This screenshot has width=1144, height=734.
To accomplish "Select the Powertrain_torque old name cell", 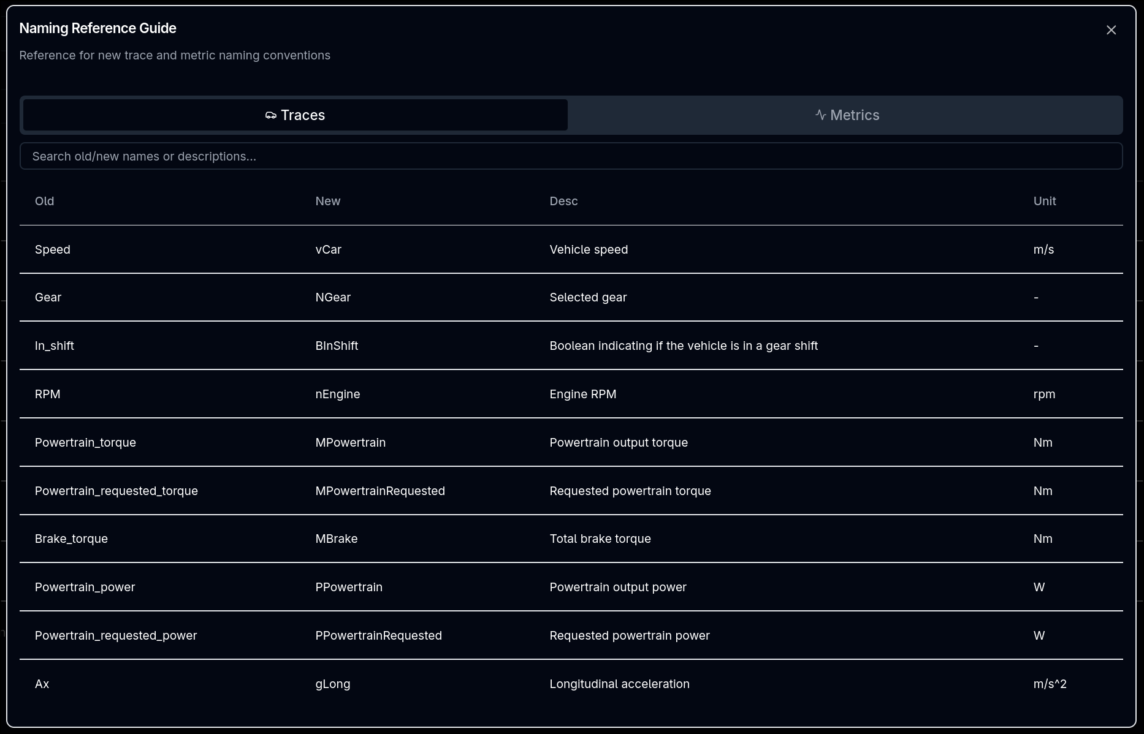I will point(85,442).
